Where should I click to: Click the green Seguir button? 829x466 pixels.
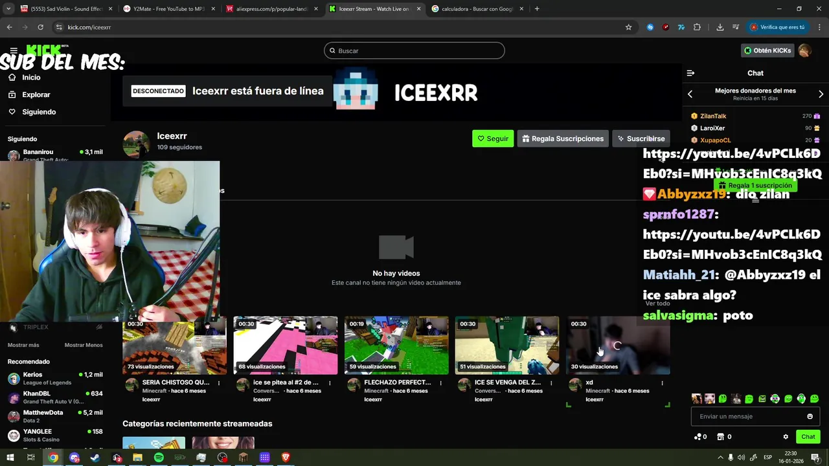coord(493,139)
